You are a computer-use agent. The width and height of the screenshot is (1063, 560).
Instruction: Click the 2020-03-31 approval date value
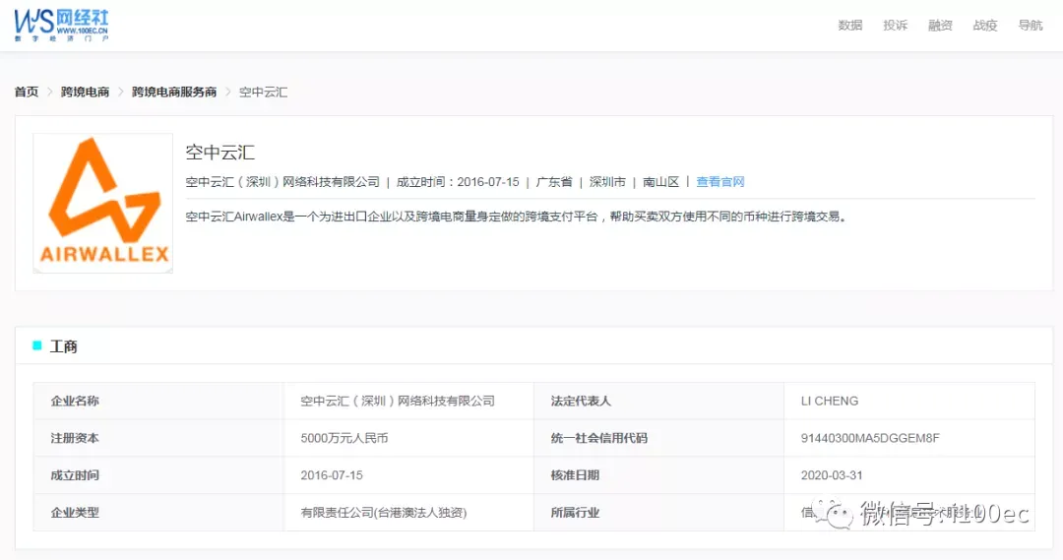tap(832, 475)
